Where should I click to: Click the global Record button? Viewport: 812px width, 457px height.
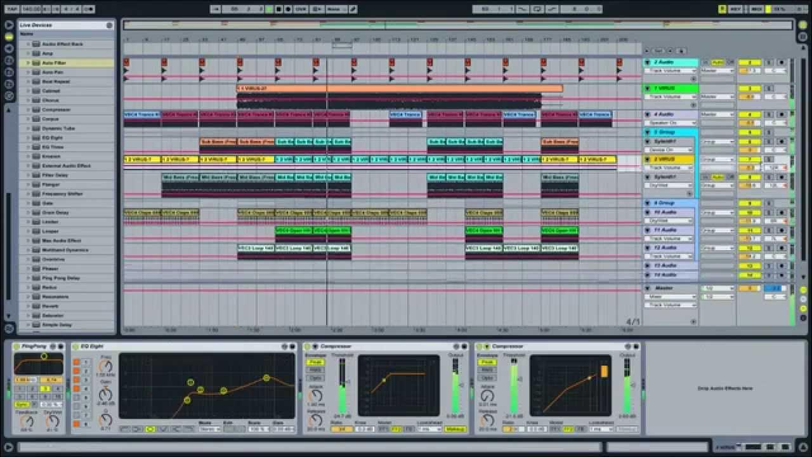(288, 9)
